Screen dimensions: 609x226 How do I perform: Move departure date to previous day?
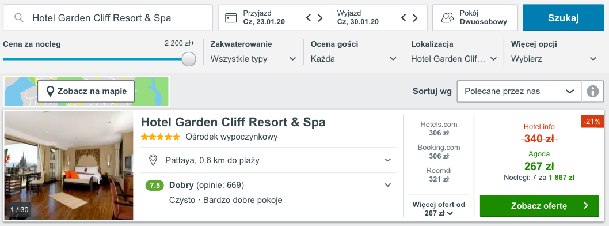[x=404, y=18]
